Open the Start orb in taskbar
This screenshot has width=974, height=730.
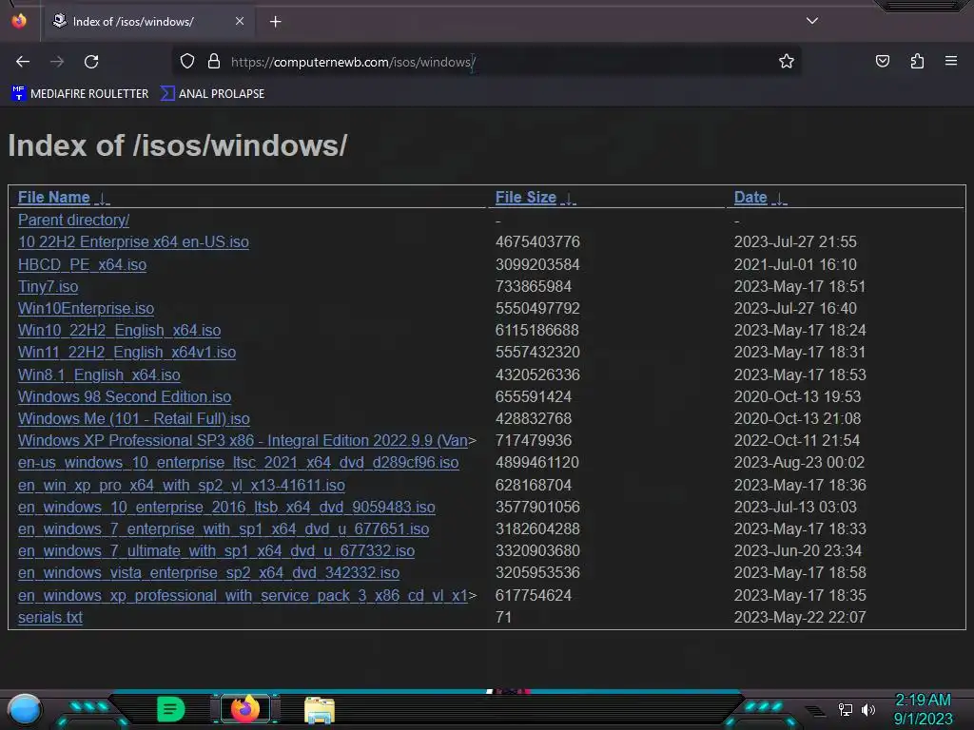25,709
